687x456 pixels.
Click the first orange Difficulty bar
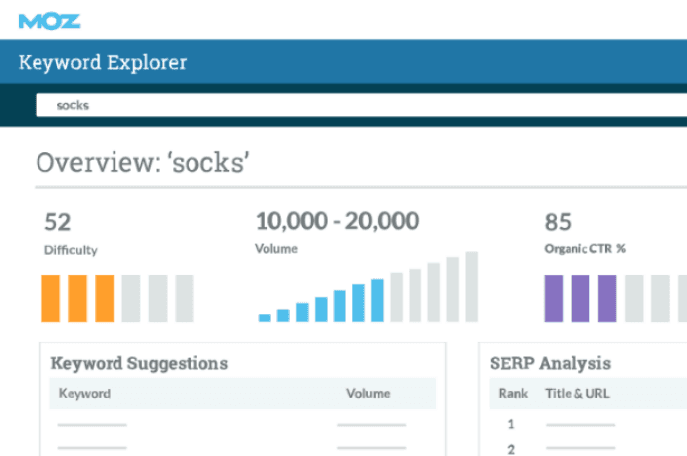tap(50, 299)
